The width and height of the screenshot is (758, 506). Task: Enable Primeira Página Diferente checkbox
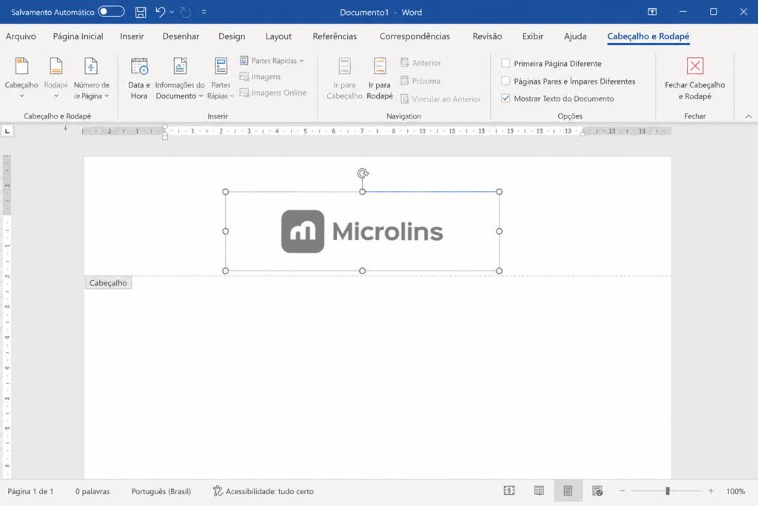tap(506, 64)
